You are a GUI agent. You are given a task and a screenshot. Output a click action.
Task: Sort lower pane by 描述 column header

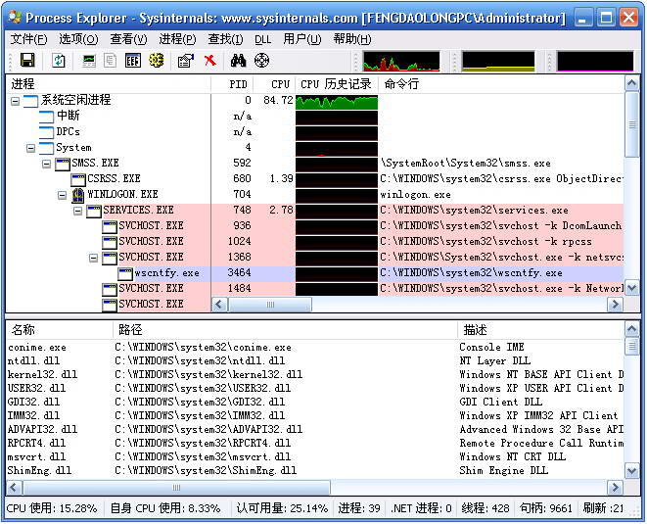pyautogui.click(x=540, y=329)
